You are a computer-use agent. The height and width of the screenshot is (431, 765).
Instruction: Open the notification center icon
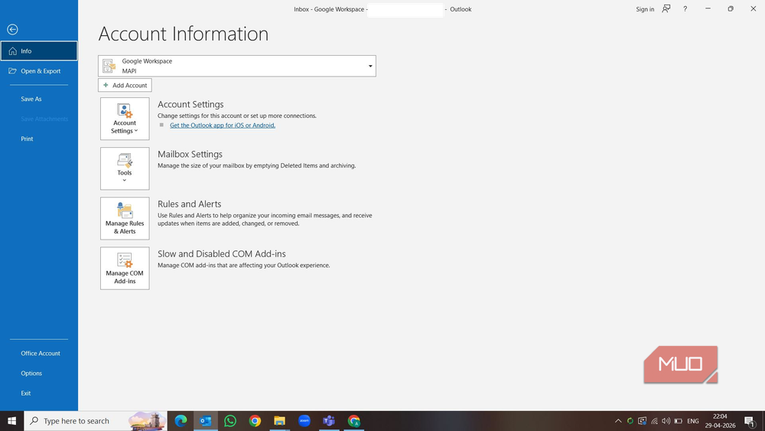pos(750,421)
